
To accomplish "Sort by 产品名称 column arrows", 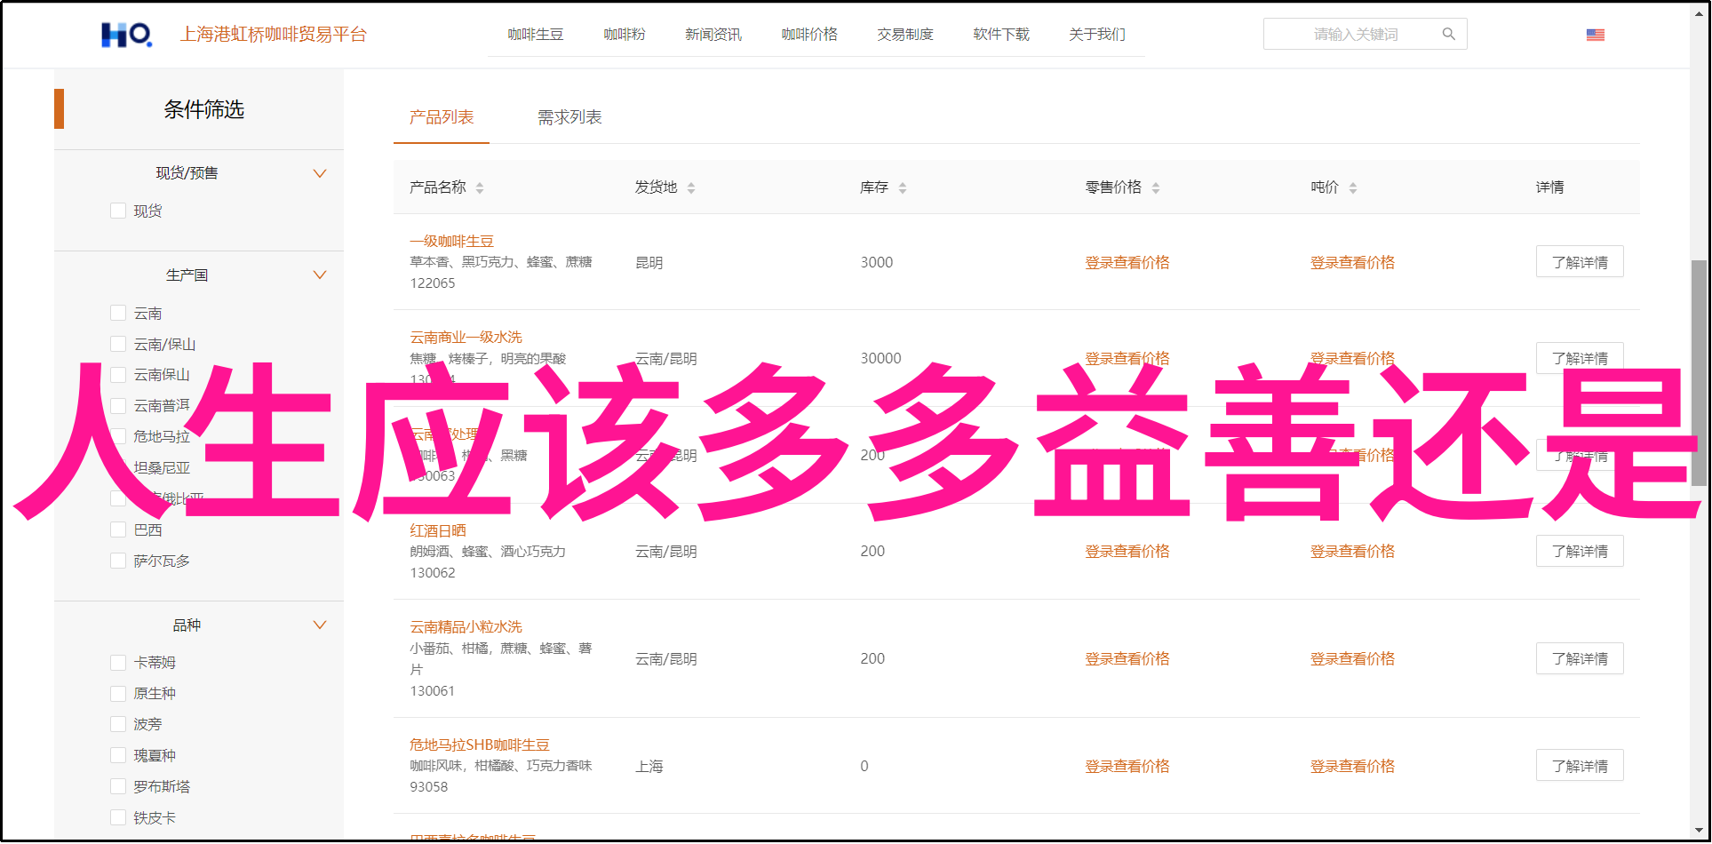I will [x=480, y=187].
